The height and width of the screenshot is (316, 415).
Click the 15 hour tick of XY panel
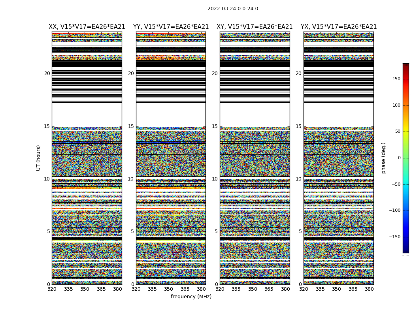215,126
